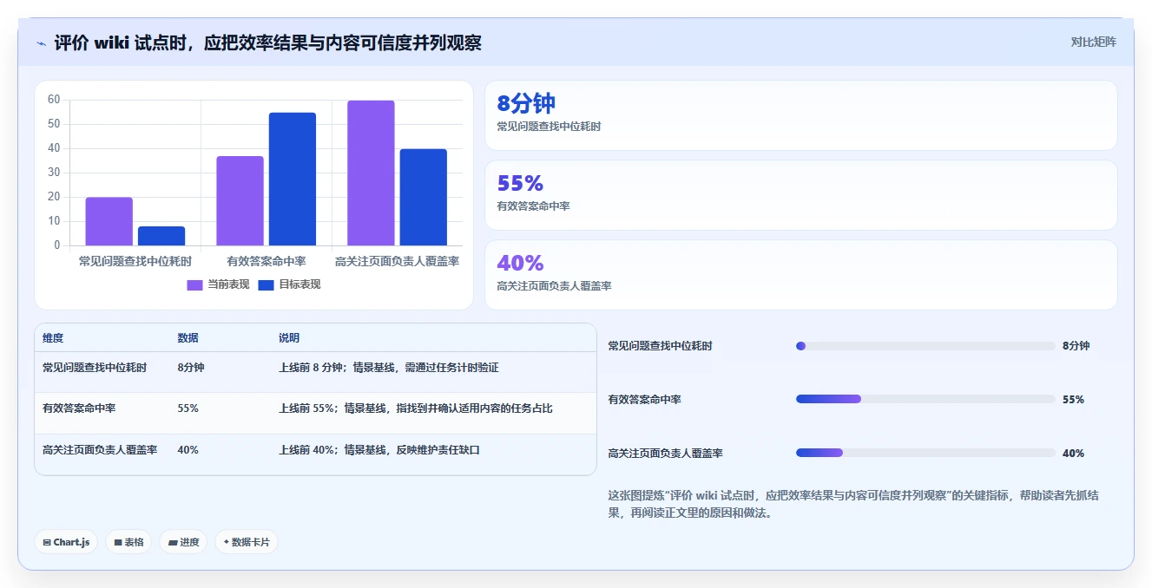The height and width of the screenshot is (588, 1152).
Task: Click the description 上线前 40%；情景基线
Action: [379, 450]
